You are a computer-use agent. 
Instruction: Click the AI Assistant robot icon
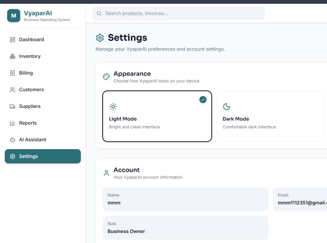click(x=12, y=140)
